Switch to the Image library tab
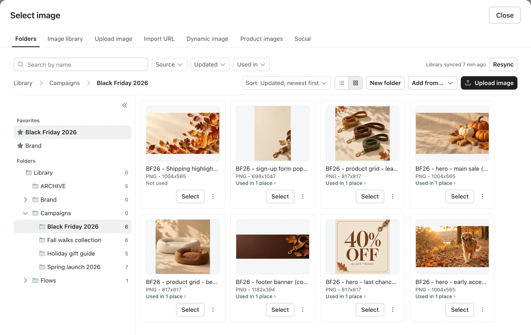 (x=65, y=39)
